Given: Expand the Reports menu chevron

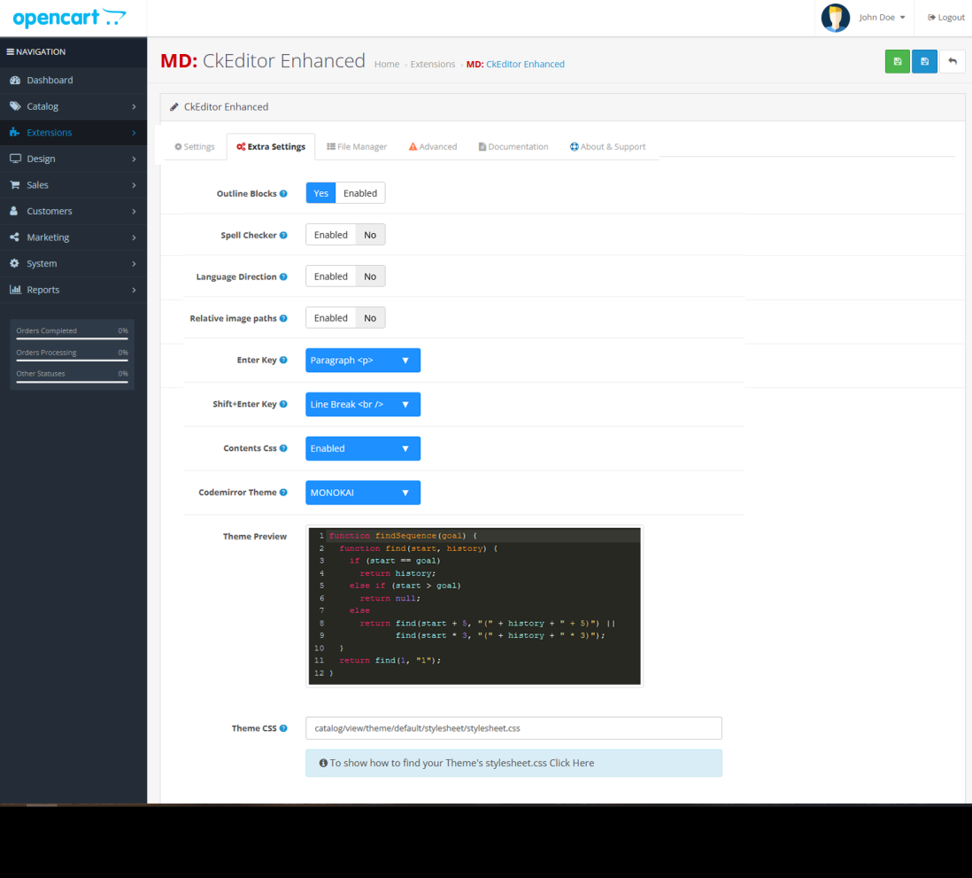Looking at the screenshot, I should (x=134, y=290).
